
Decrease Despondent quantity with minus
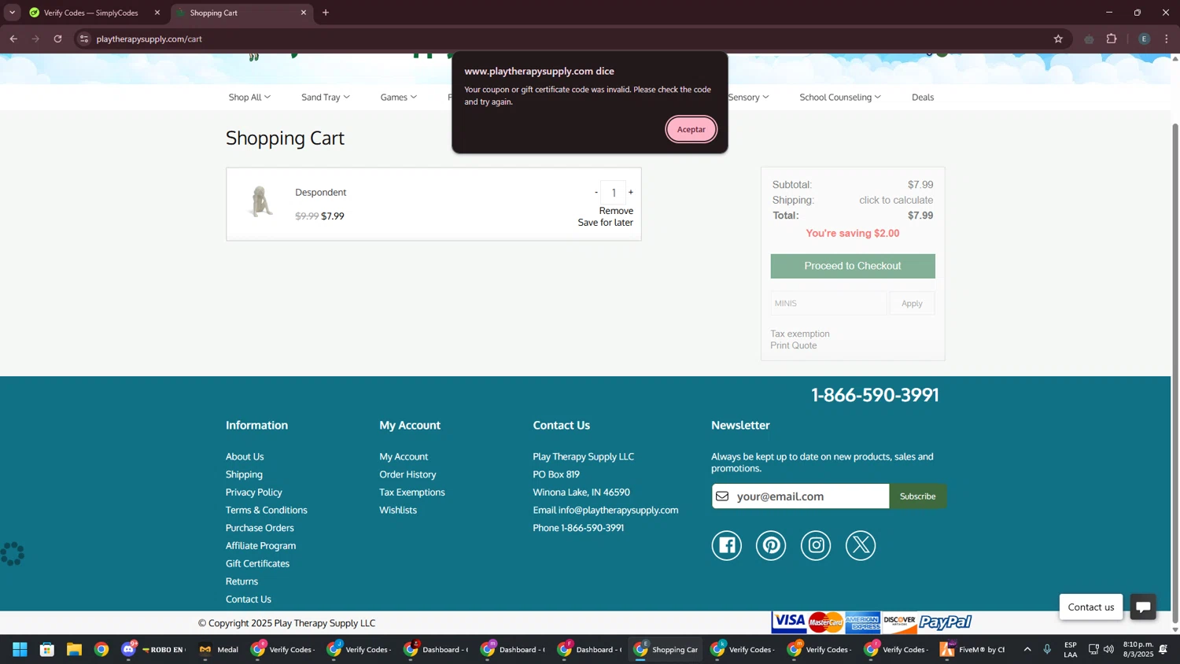[596, 192]
